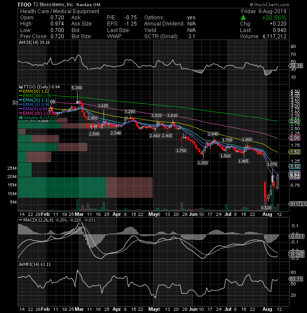
Task: Click the volume bars icon in legend
Action: point(21,117)
